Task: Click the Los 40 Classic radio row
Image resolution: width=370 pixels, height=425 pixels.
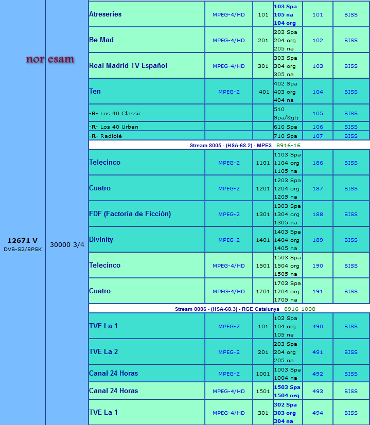Action: tap(115, 114)
